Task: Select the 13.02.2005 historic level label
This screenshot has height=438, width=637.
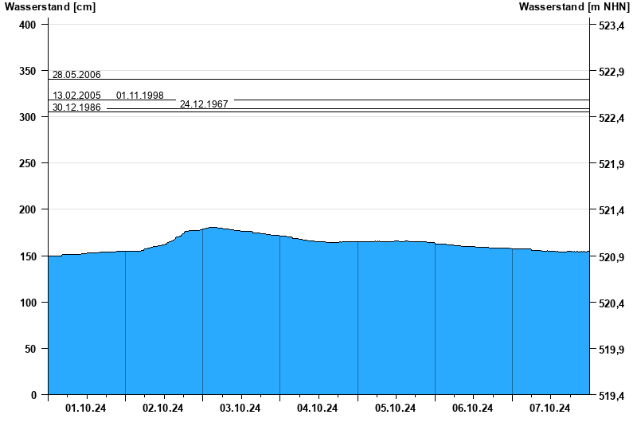Action: click(76, 96)
